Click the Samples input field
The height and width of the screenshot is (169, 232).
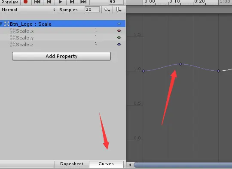92,9
